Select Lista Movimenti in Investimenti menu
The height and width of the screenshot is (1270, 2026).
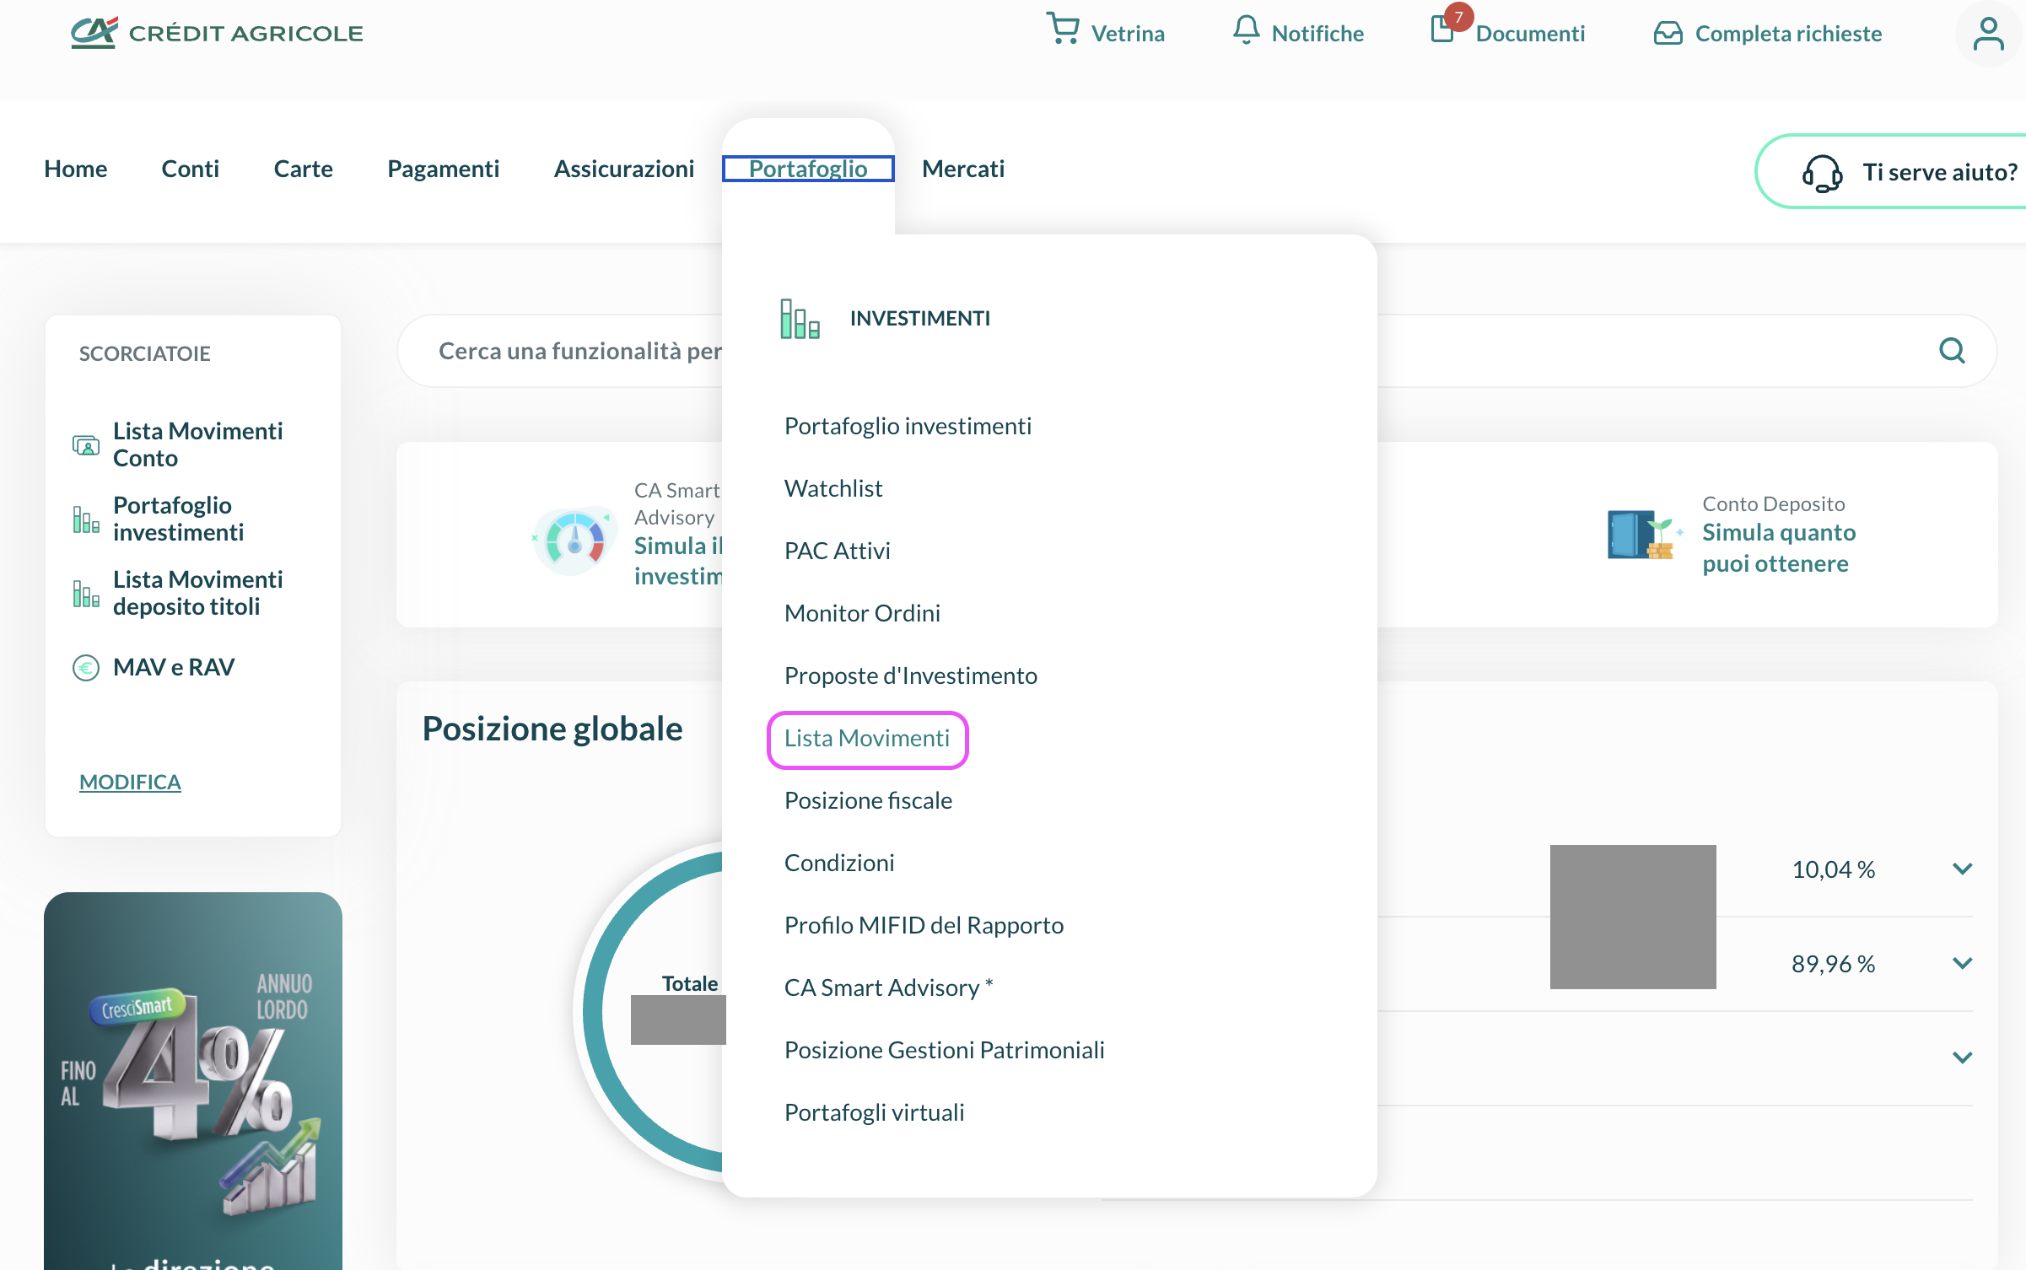867,739
